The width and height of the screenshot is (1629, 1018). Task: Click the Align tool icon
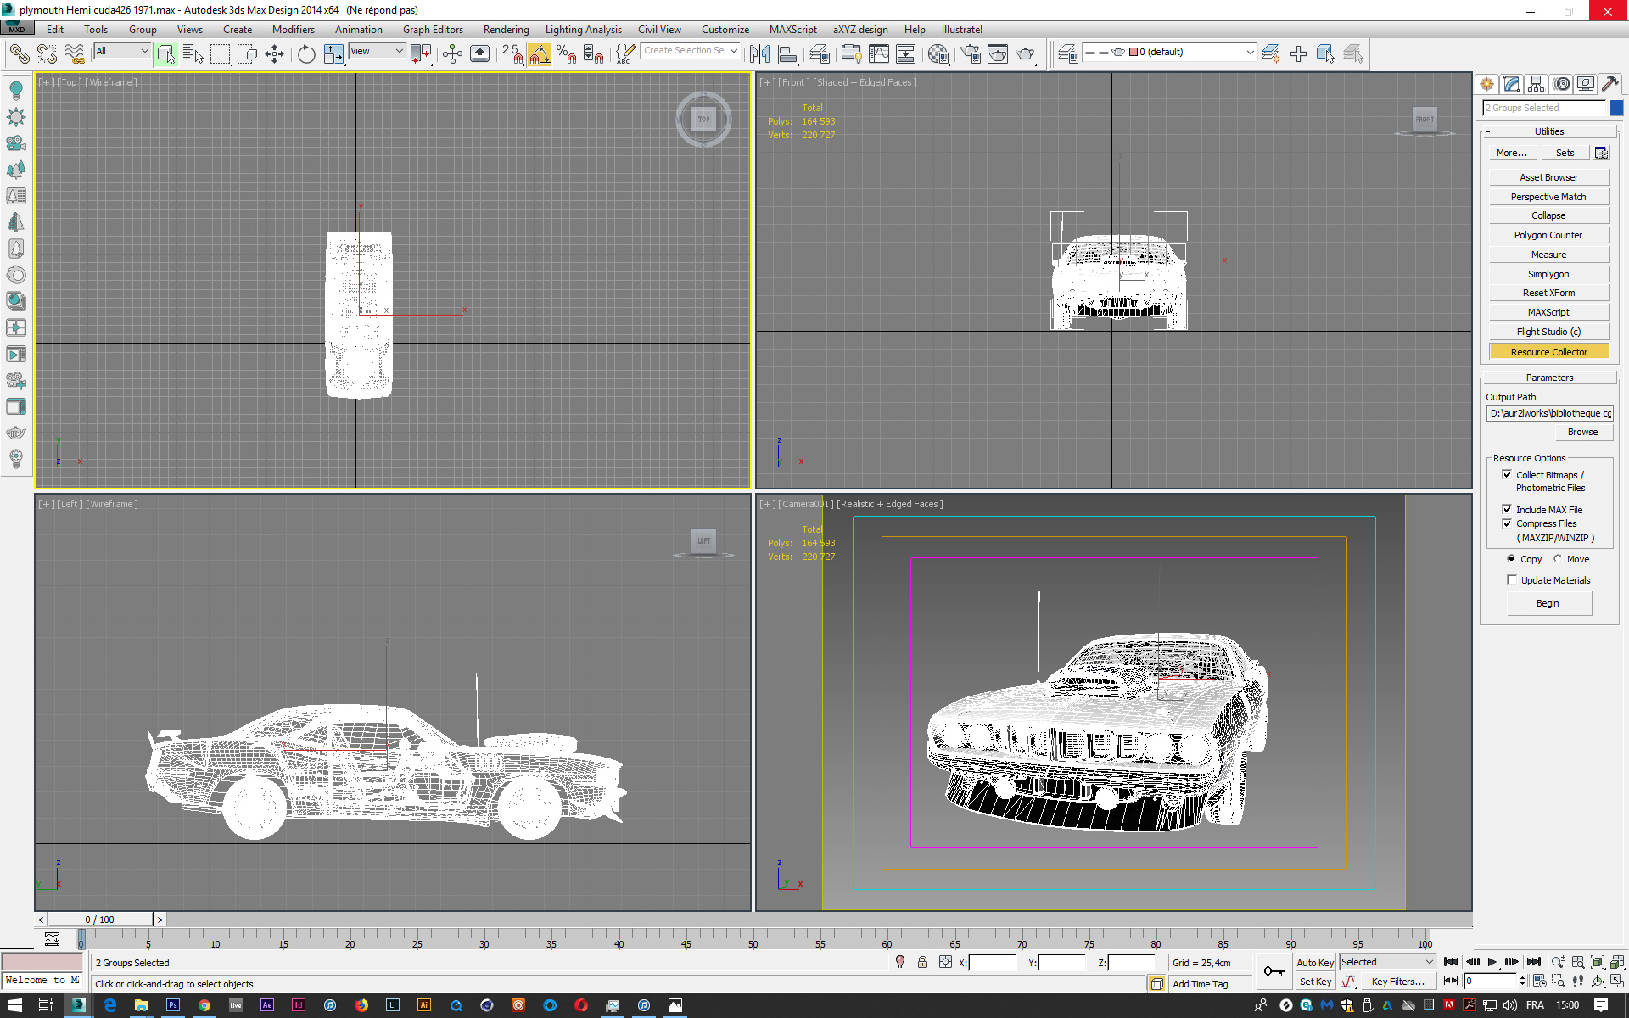pos(787,54)
